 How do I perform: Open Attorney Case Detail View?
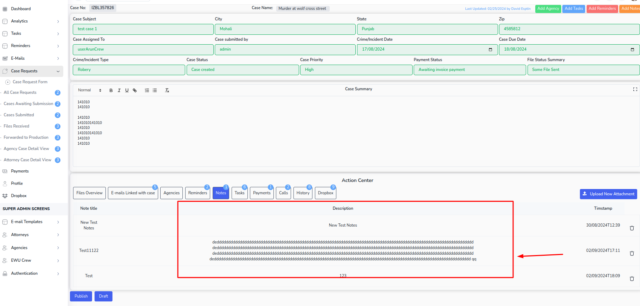27,160
